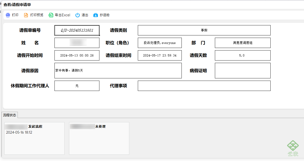304x161 pixels.
Task: Click the timestamp 2024-05-16 18:12
Action: pos(19,132)
